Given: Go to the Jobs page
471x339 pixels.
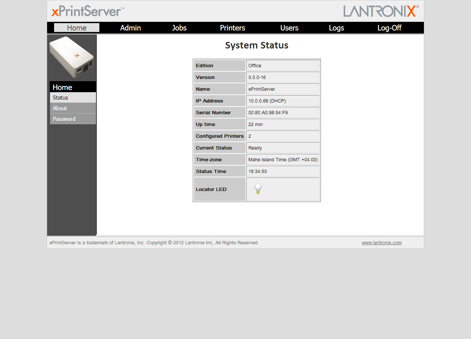Looking at the screenshot, I should pyautogui.click(x=179, y=28).
